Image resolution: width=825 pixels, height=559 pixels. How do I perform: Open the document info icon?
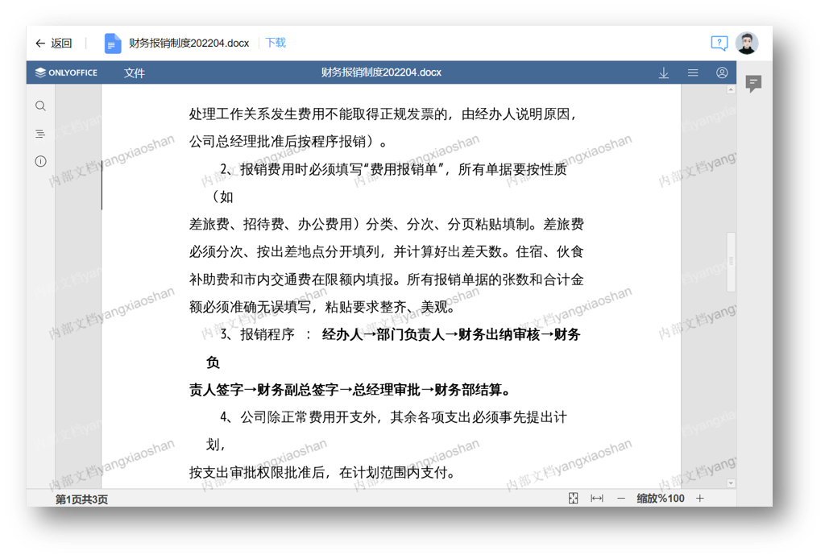[x=40, y=161]
